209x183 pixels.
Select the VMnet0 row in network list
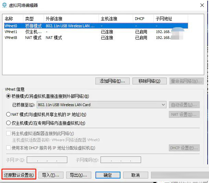tap(96, 26)
